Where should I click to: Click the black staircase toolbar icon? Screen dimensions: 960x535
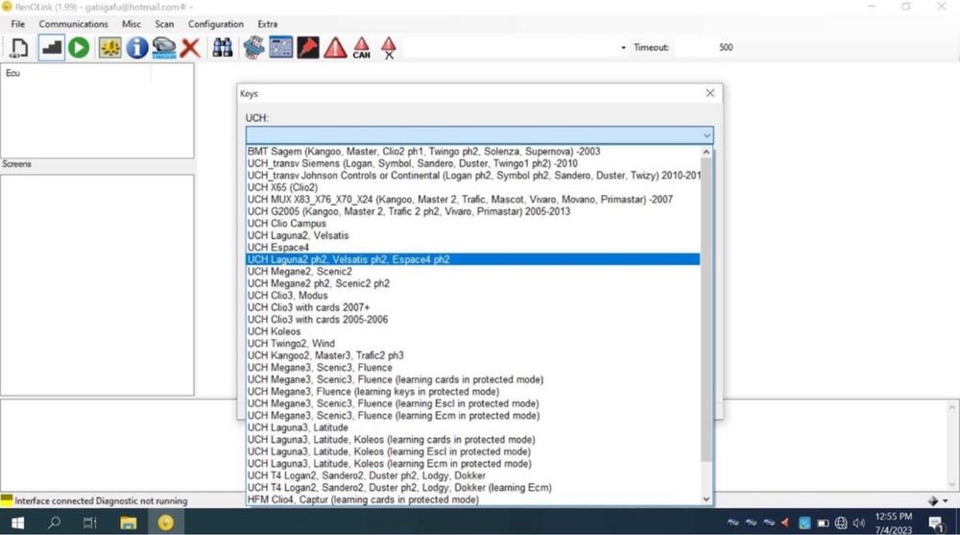click(x=52, y=48)
